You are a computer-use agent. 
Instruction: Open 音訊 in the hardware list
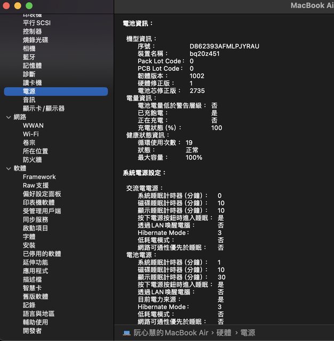point(29,100)
